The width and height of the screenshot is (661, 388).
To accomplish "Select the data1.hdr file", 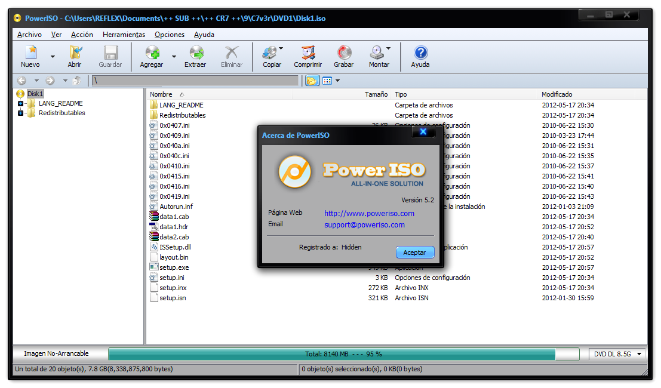I will click(x=174, y=227).
